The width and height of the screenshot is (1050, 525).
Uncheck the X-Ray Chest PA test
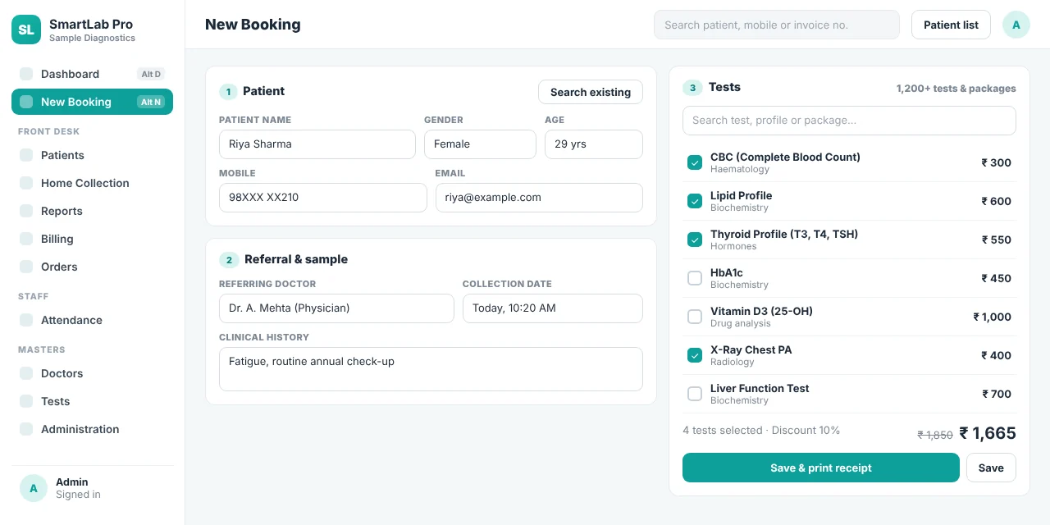coord(695,355)
